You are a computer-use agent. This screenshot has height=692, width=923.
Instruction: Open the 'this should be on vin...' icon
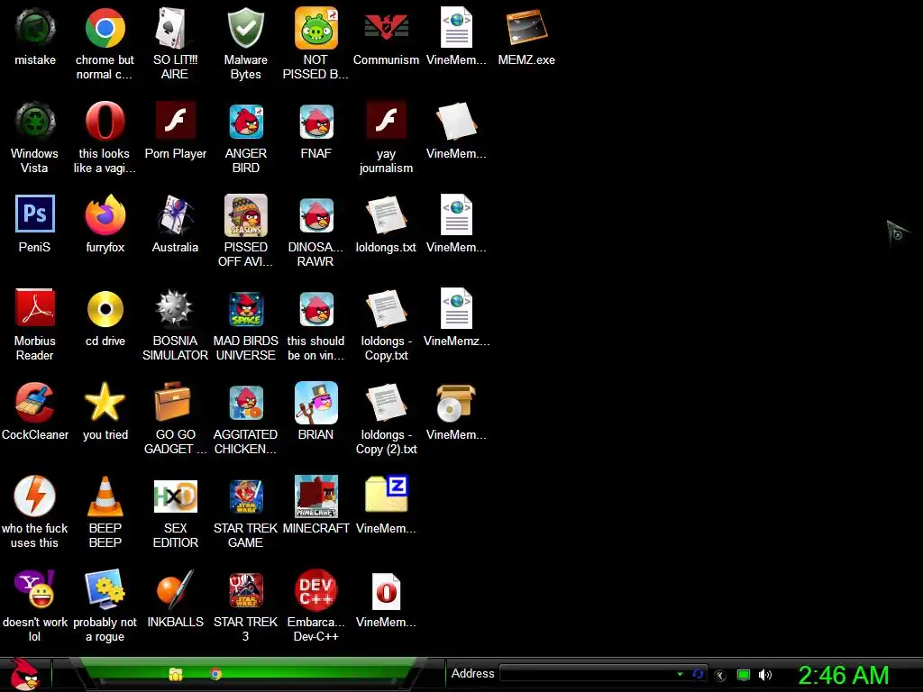pyautogui.click(x=316, y=308)
